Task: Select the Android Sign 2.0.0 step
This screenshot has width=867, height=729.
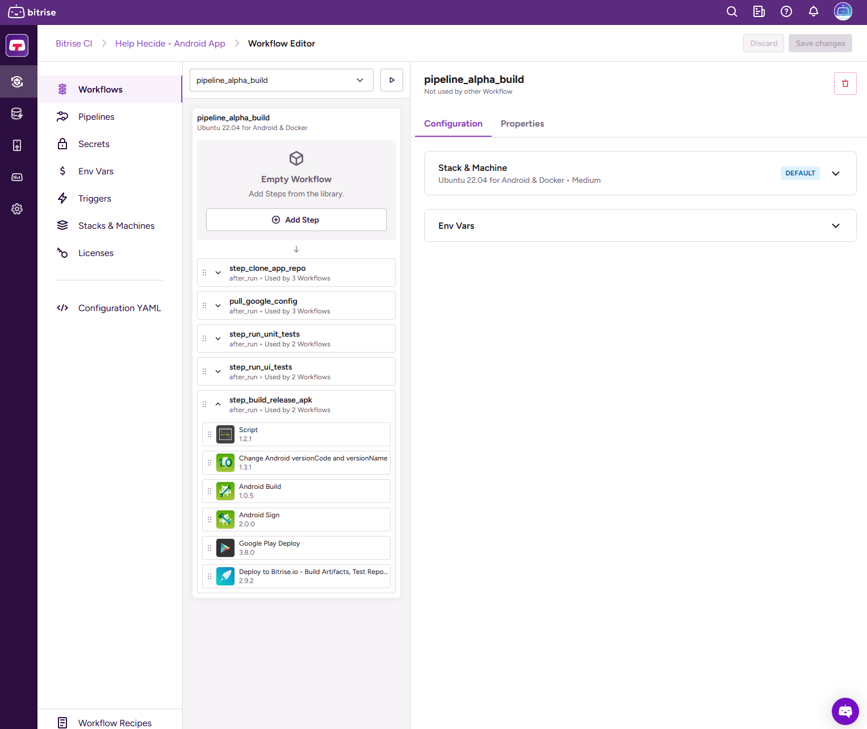Action: [x=296, y=519]
